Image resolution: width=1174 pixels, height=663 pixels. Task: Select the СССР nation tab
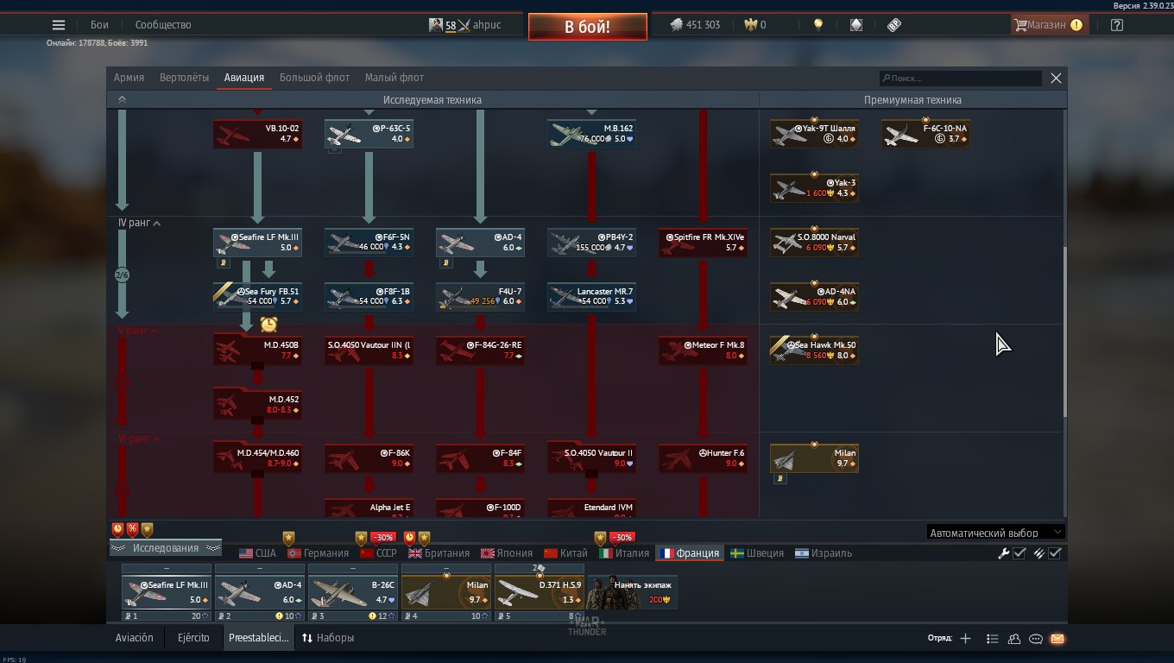(x=378, y=553)
